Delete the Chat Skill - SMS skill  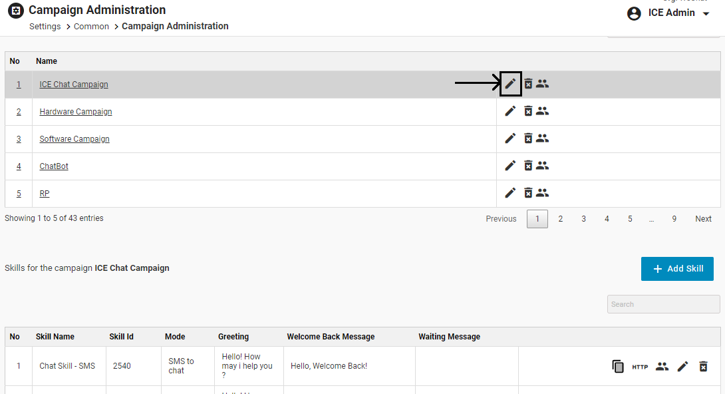click(x=704, y=366)
